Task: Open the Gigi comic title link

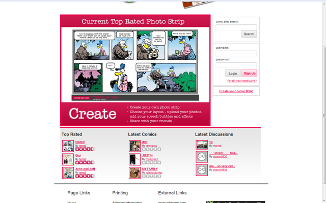Action: [x=78, y=156]
